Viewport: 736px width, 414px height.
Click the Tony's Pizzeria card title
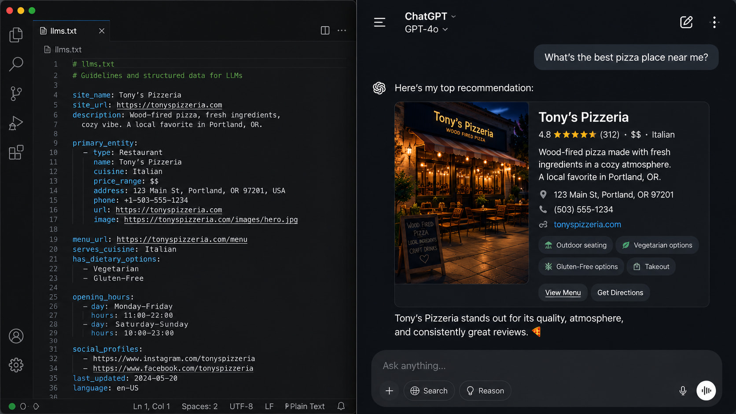pos(583,117)
